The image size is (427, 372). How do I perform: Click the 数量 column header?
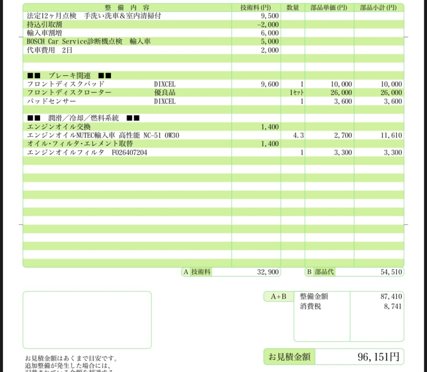click(x=293, y=7)
